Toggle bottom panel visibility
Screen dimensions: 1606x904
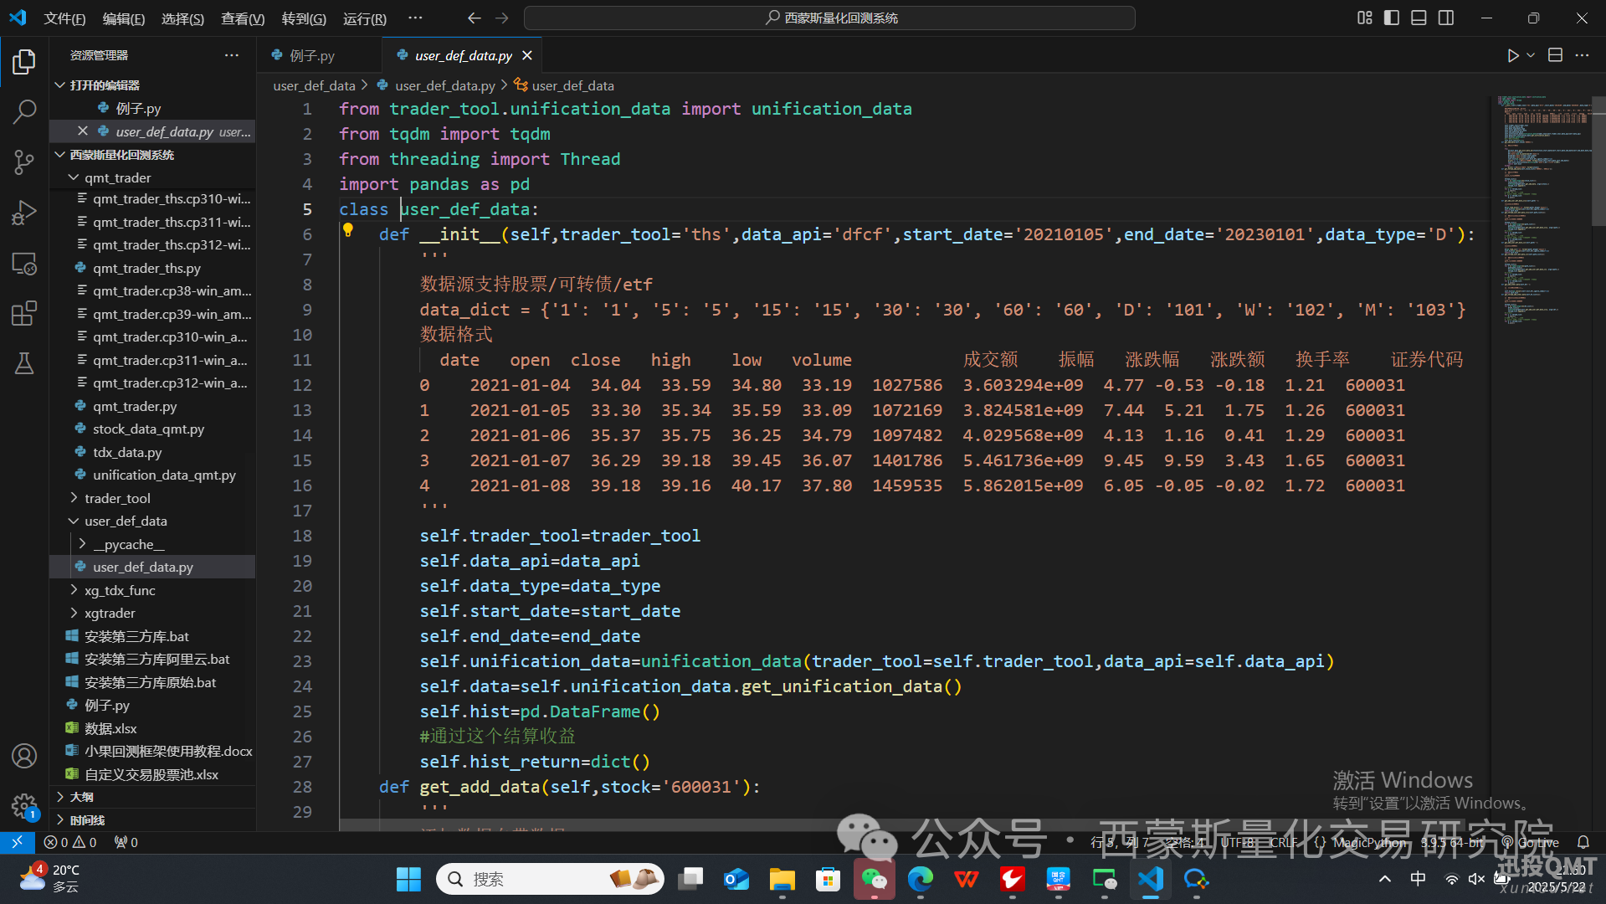[1419, 18]
